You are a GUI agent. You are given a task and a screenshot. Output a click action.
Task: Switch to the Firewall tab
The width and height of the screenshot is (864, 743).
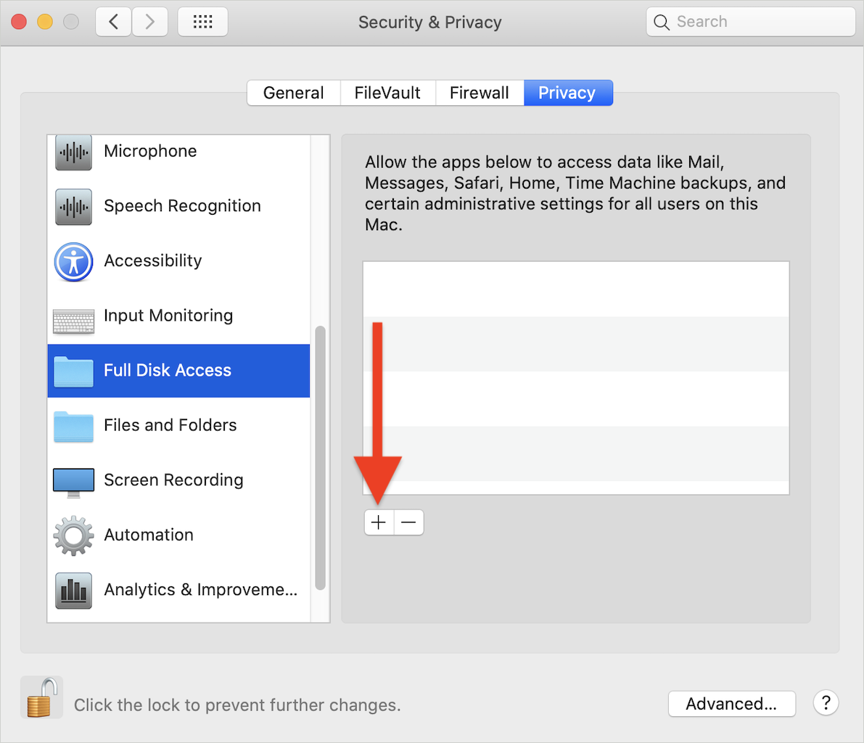[479, 93]
